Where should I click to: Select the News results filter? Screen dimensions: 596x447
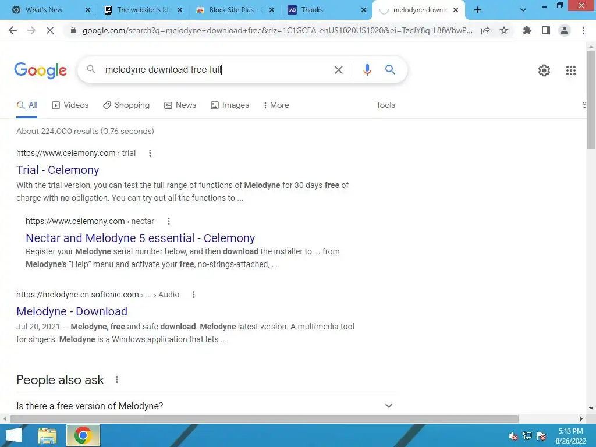[x=180, y=105]
